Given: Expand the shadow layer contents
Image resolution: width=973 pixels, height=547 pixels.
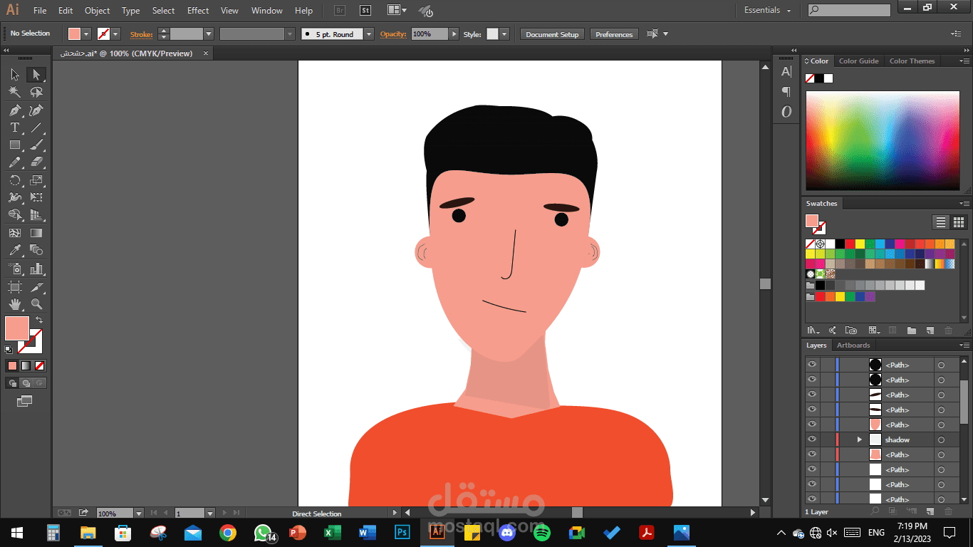Looking at the screenshot, I should pos(859,439).
